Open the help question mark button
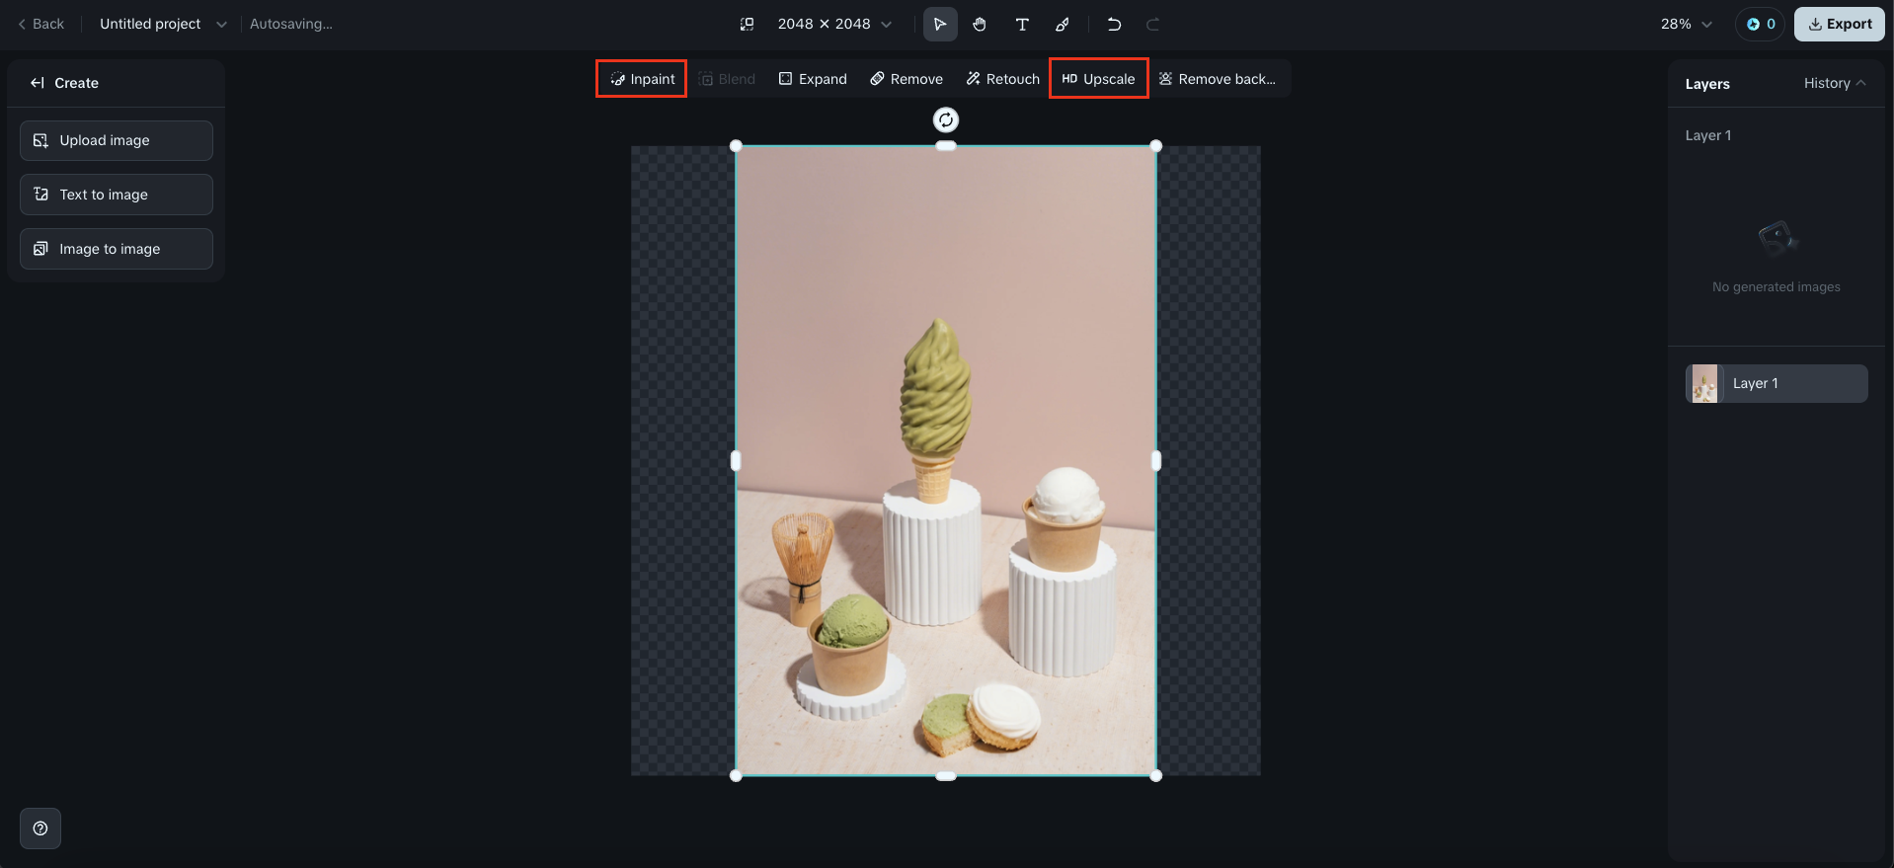 click(40, 829)
